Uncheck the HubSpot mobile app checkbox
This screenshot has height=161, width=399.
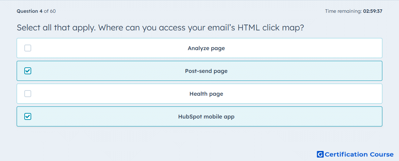pyautogui.click(x=28, y=116)
